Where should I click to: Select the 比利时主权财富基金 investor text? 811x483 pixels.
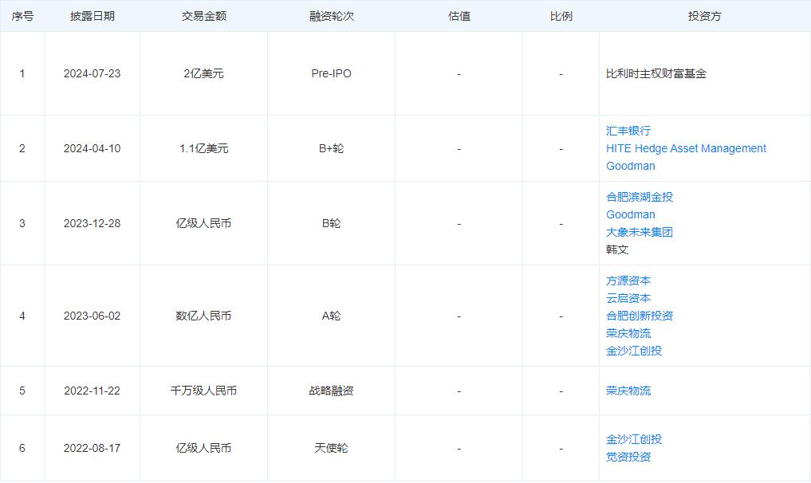tap(656, 73)
